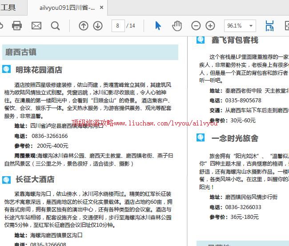Click the page number field showing 8
The width and height of the screenshot is (289, 246).
[x=118, y=26]
